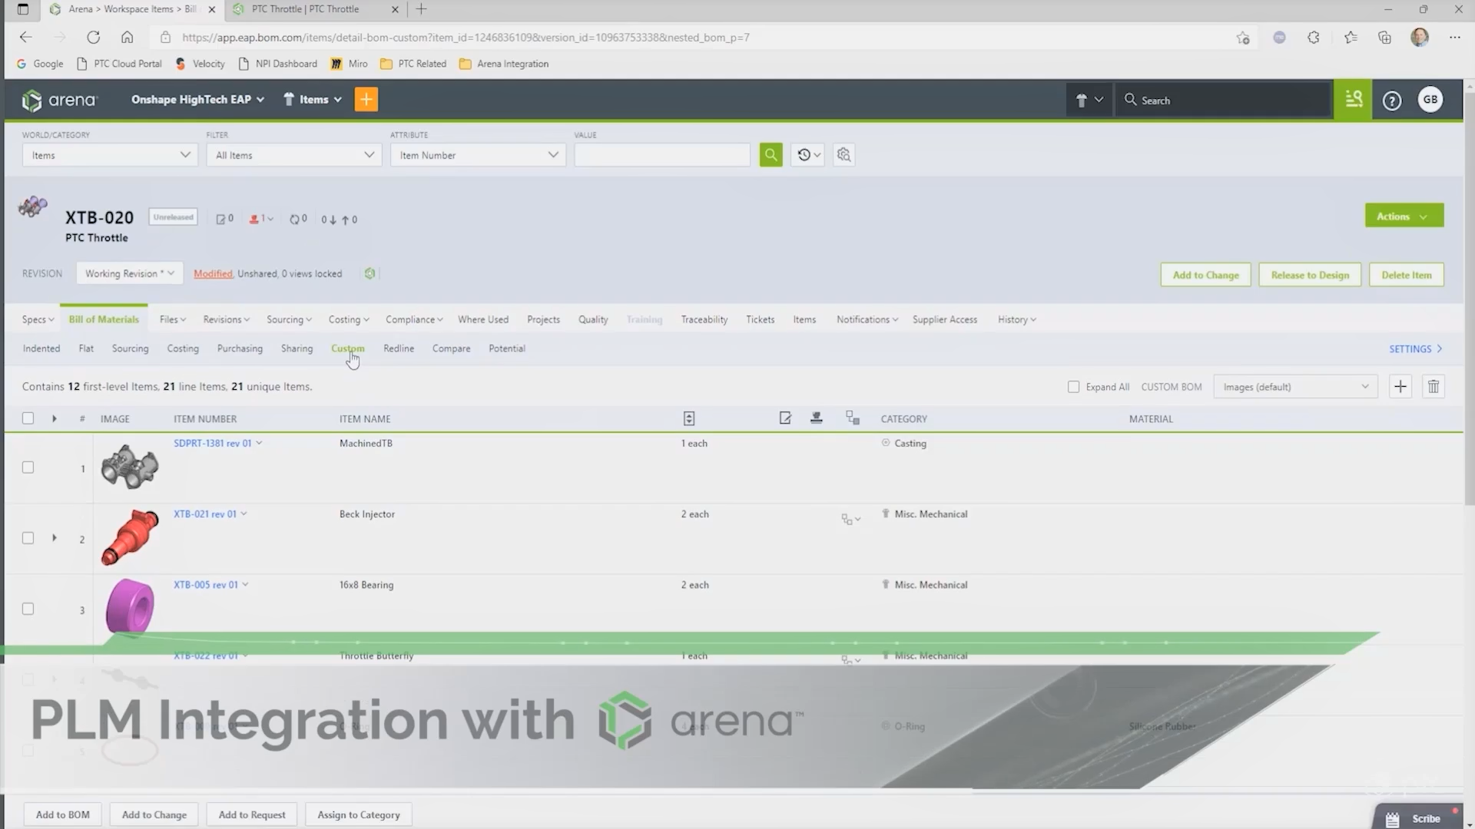Viewport: 1475px width, 829px height.
Task: Run the green magnifier search button
Action: (x=771, y=155)
